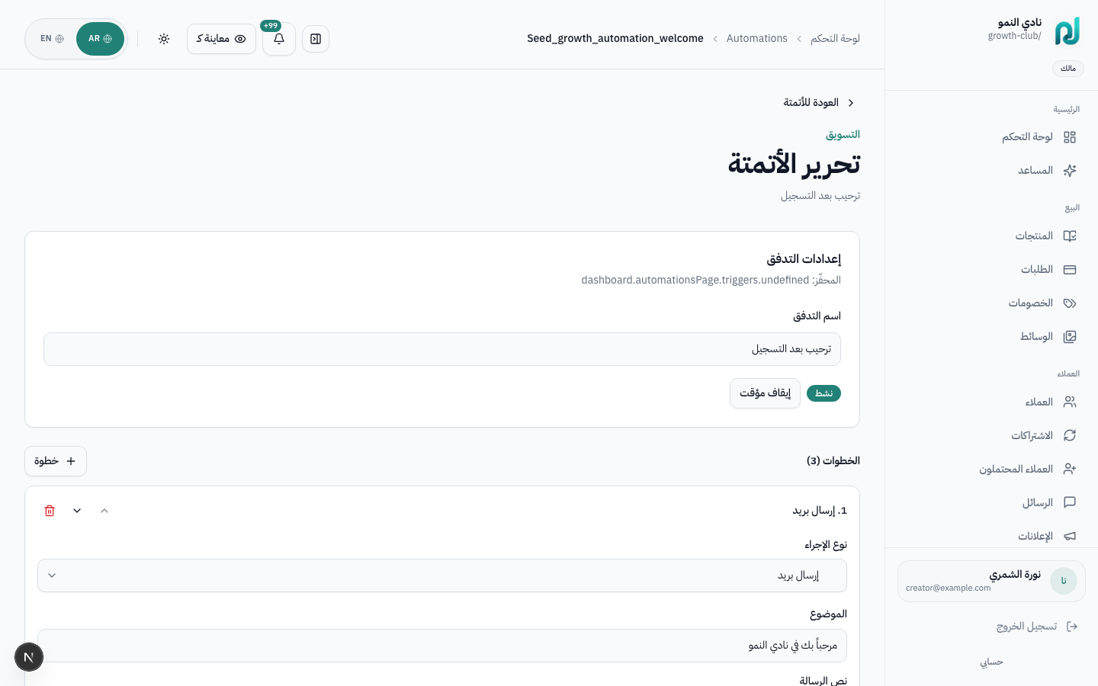Click the dashboard grid icon
This screenshot has height=686, width=1098.
(x=1070, y=137)
